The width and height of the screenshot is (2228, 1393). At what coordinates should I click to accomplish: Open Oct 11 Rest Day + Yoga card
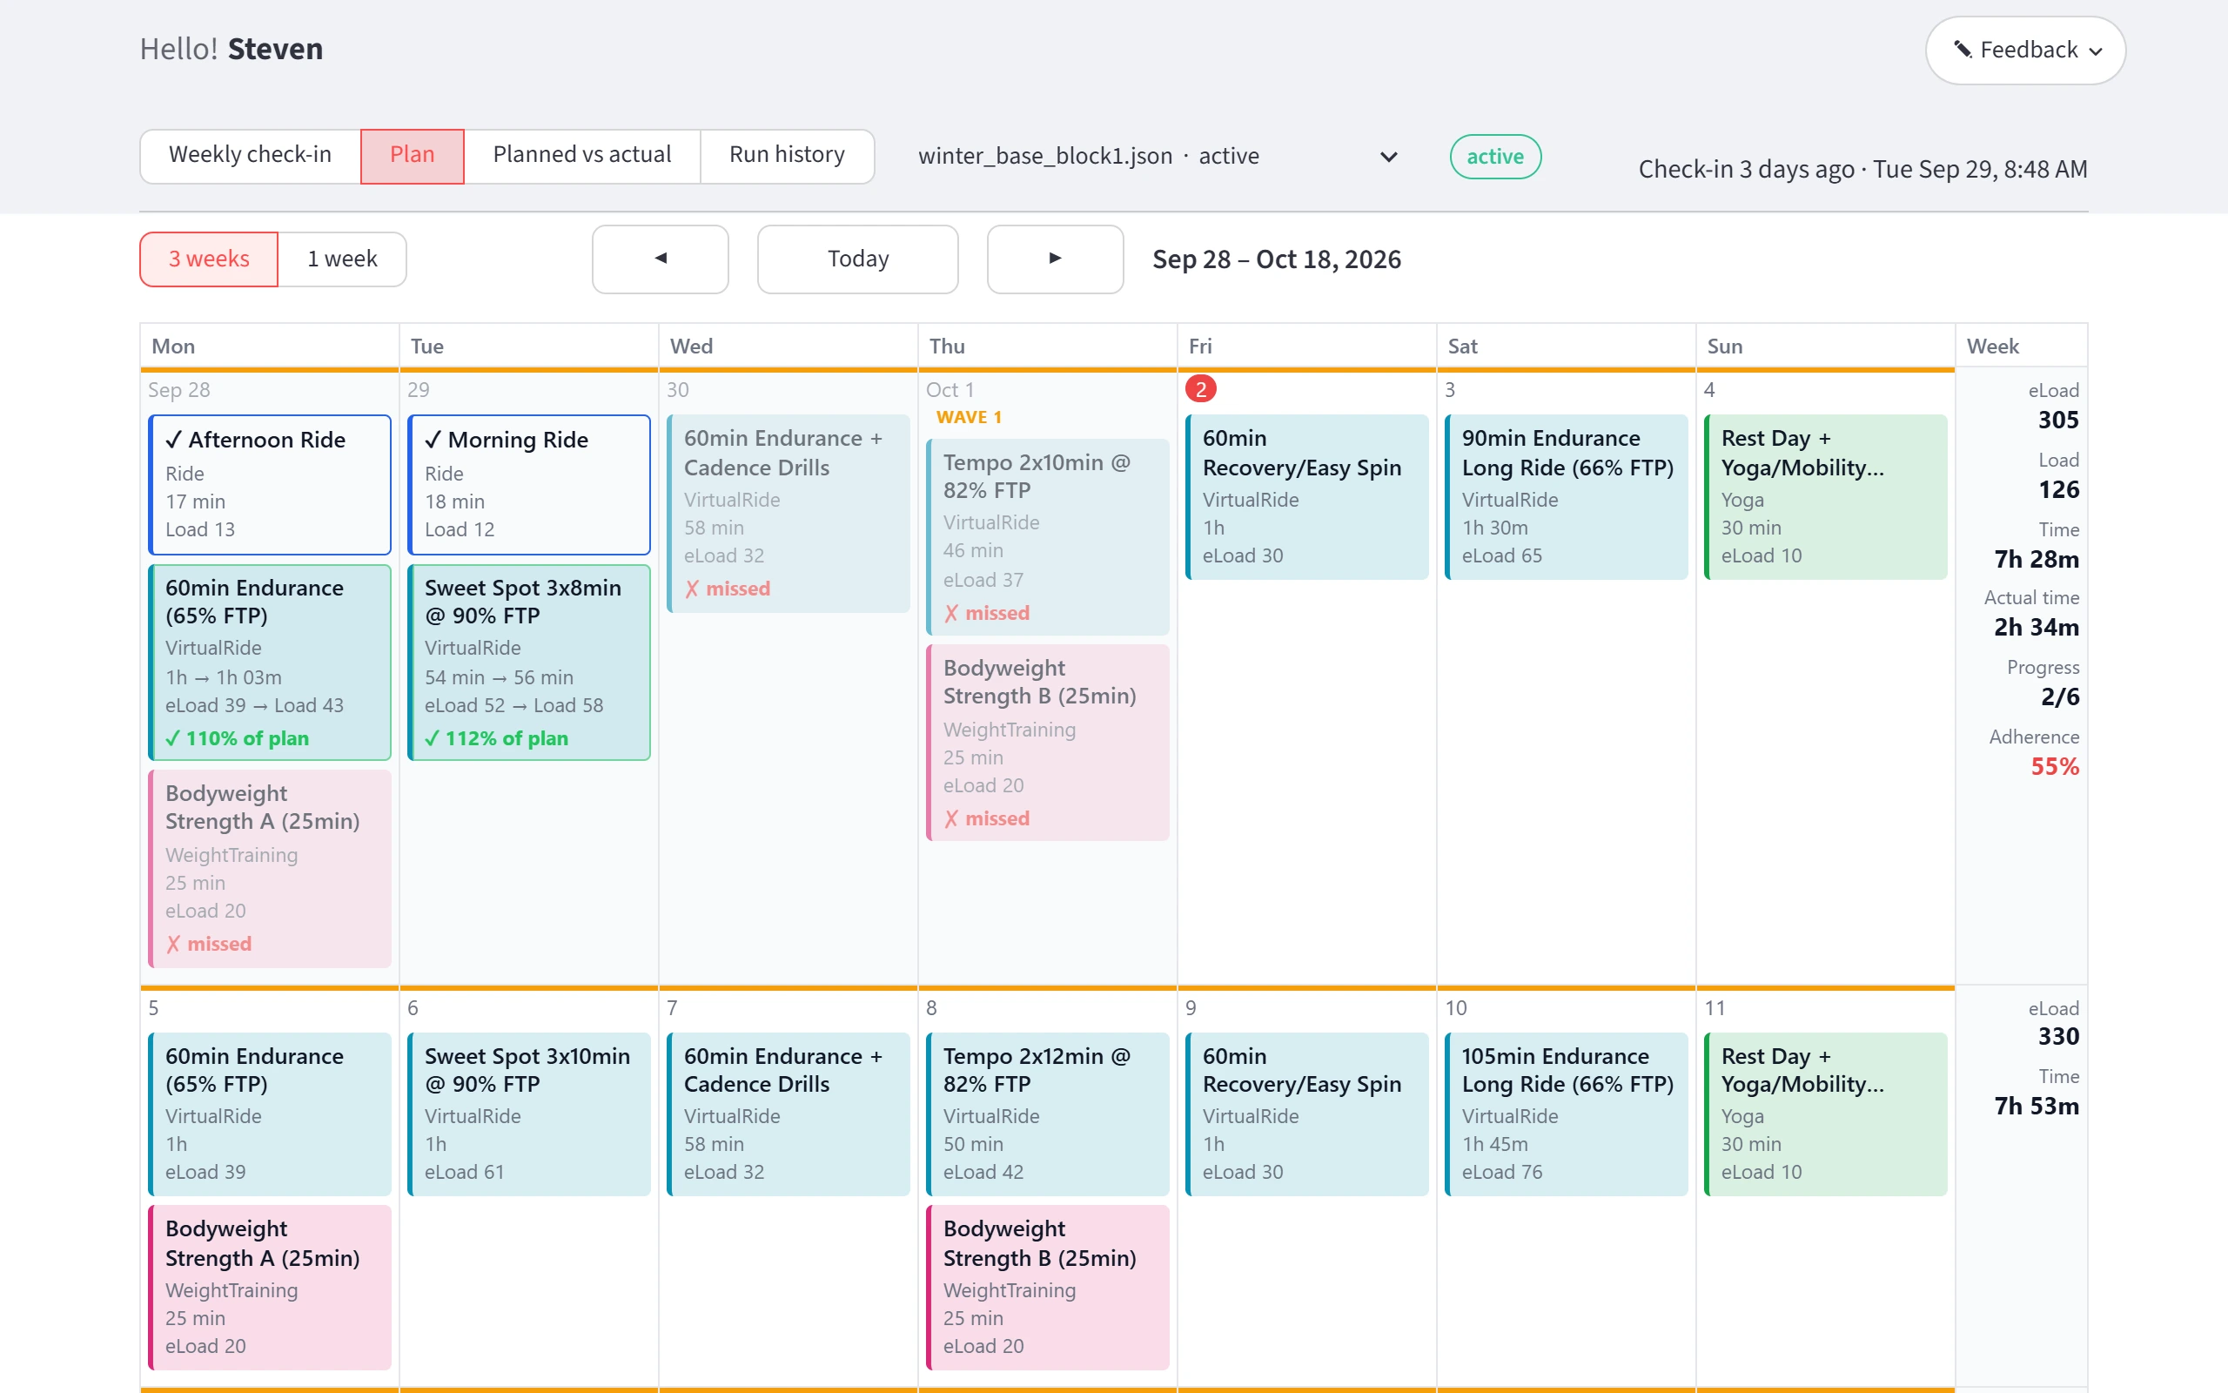[1826, 1114]
